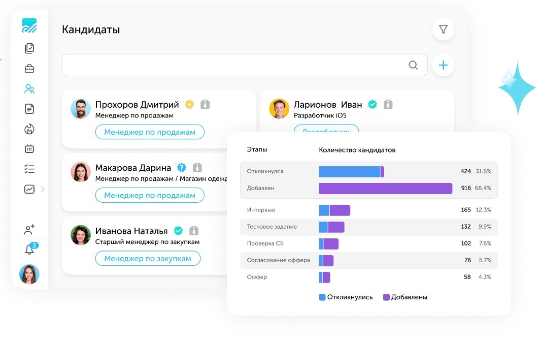Viewport: 539px width, 339px height.
Task: Expand the analytics sidebar section chevron
Action: pyautogui.click(x=43, y=189)
